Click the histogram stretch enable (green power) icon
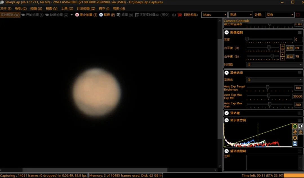The image size is (304, 178). click(x=295, y=126)
